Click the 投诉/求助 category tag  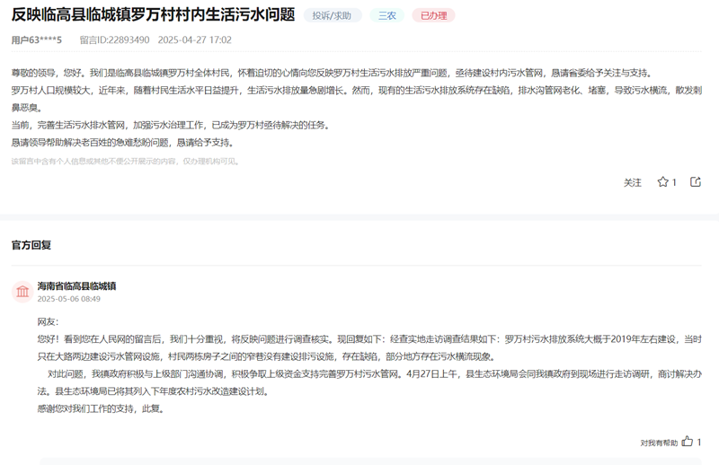pyautogui.click(x=333, y=15)
